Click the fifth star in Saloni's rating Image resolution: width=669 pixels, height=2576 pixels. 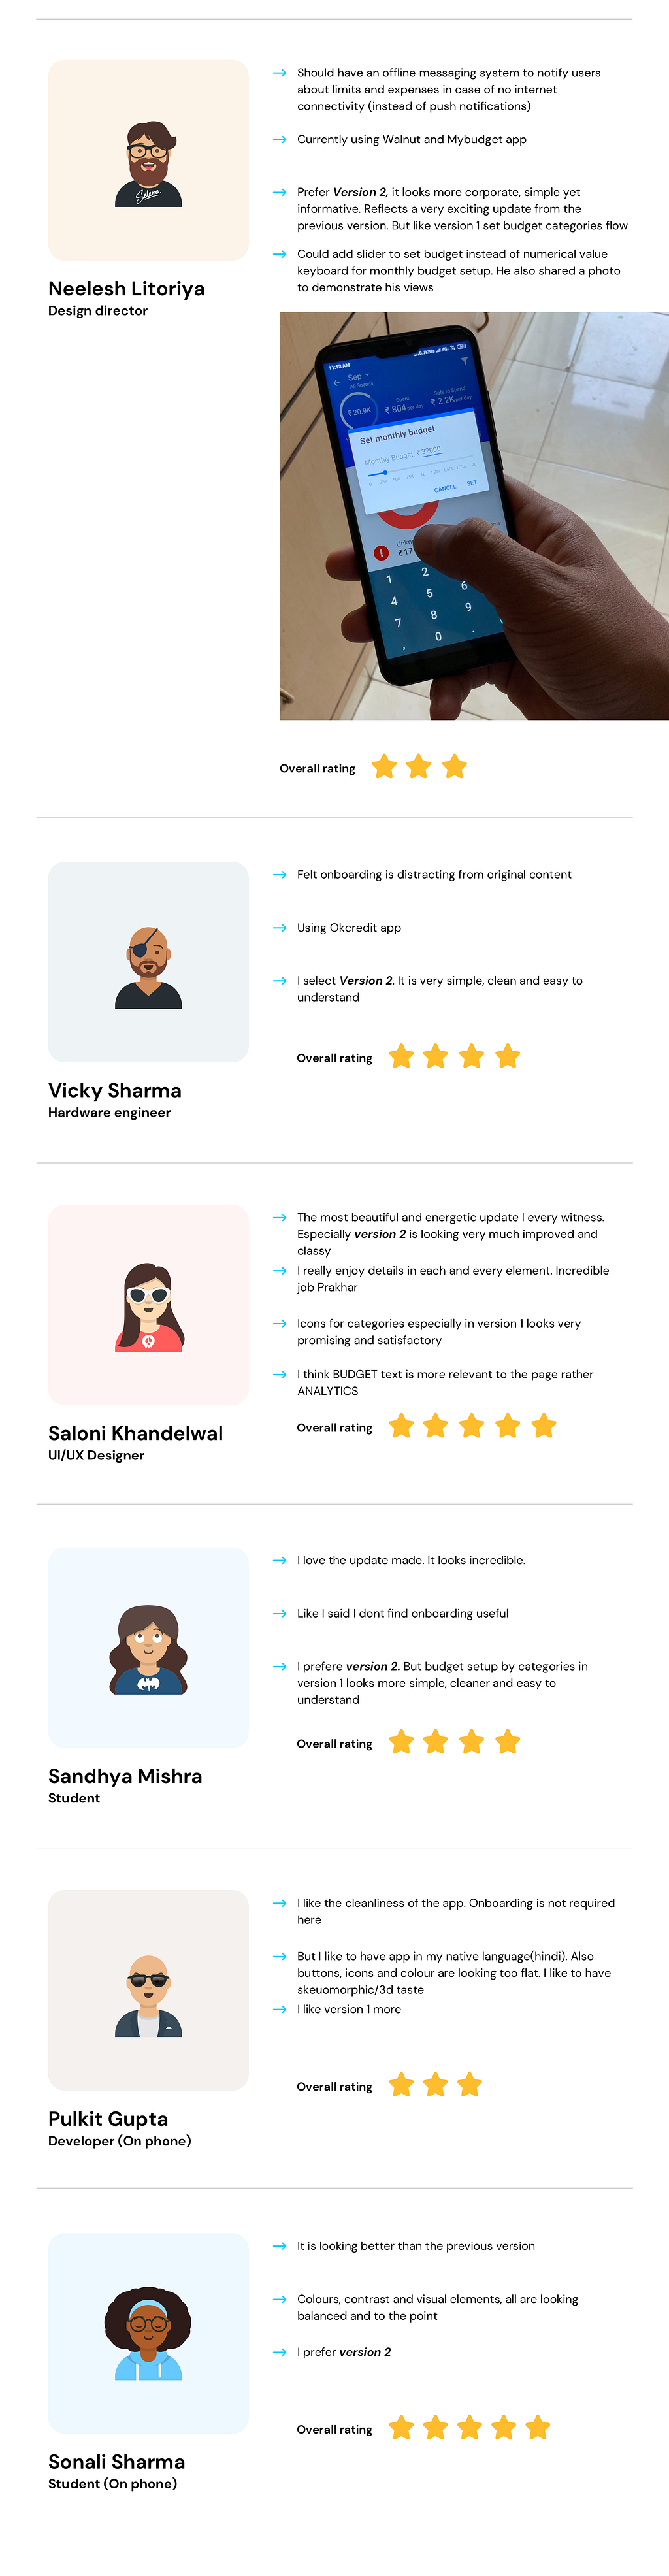[543, 1426]
